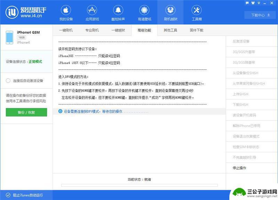Open the 工具箱 toolbox section
Screen dimensions: 278x200
pos(197,13)
